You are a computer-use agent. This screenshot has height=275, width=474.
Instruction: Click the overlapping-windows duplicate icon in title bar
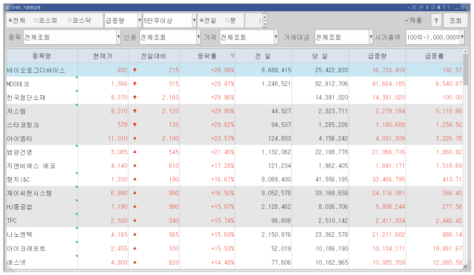[433, 7]
